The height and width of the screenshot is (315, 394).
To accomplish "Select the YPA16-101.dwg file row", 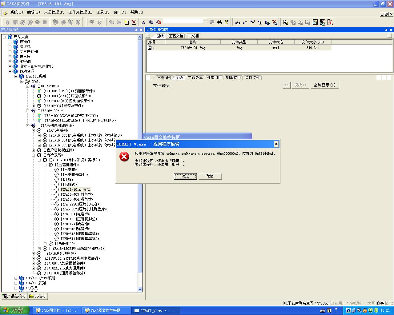I will point(239,48).
